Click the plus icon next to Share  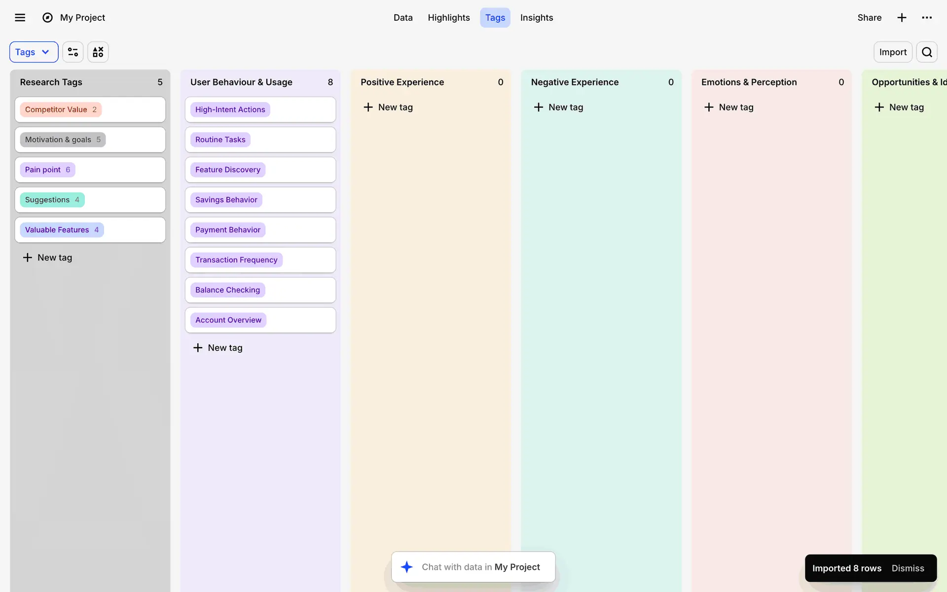902,18
